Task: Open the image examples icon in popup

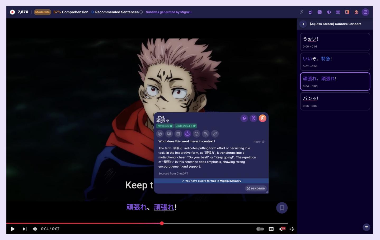Action: 169,134
